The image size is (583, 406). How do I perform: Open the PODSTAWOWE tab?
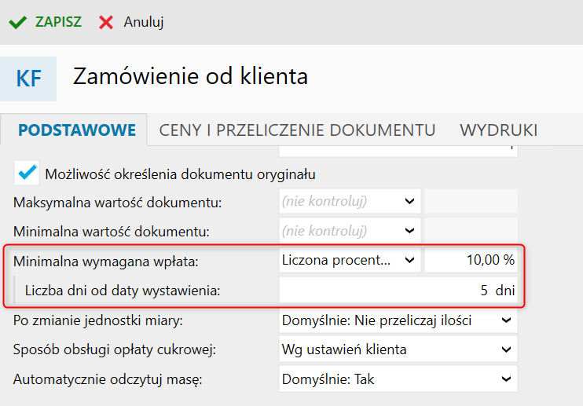[x=77, y=130]
